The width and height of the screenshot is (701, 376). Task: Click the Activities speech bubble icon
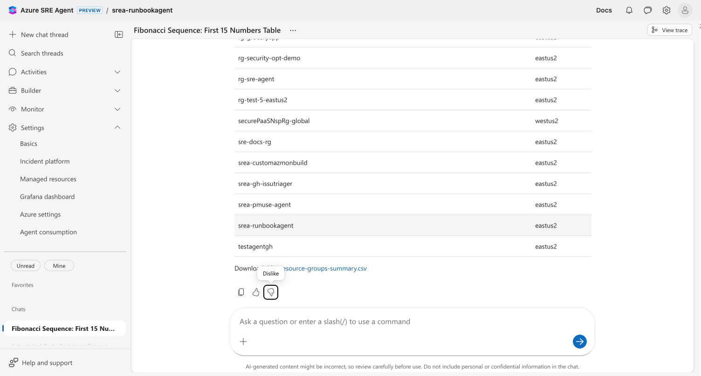pos(13,72)
